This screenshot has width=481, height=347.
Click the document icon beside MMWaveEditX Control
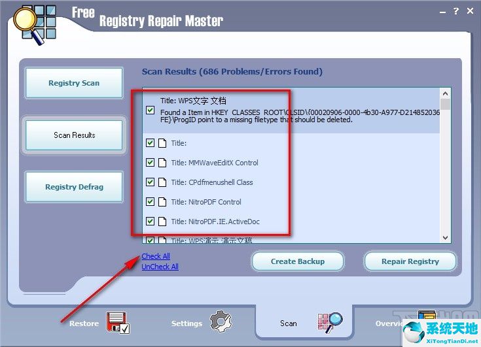pyautogui.click(x=162, y=163)
